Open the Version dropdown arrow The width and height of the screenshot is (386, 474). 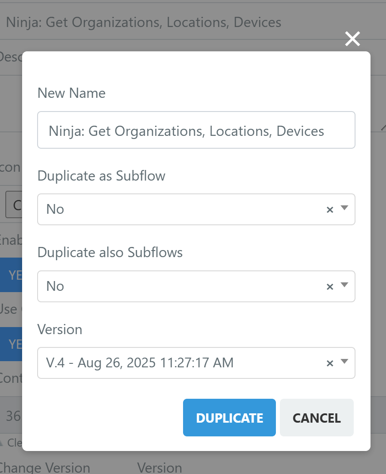(344, 362)
